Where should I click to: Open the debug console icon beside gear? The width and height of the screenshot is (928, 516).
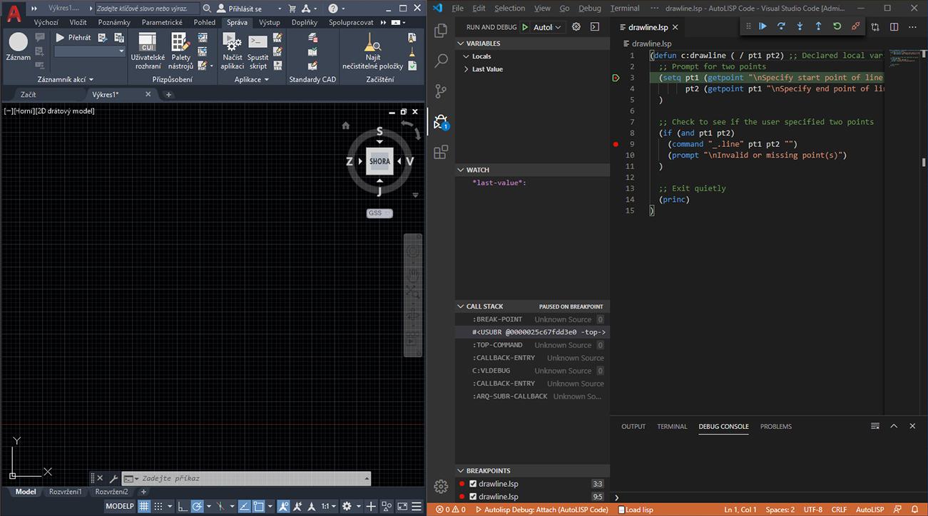(595, 27)
